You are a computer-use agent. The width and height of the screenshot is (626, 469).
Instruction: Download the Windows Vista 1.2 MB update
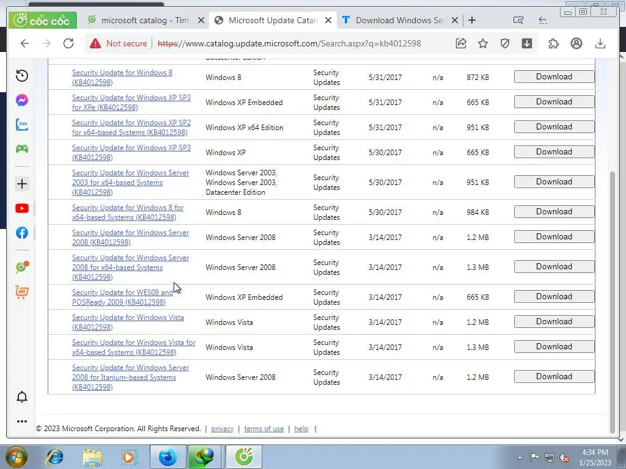(x=554, y=322)
